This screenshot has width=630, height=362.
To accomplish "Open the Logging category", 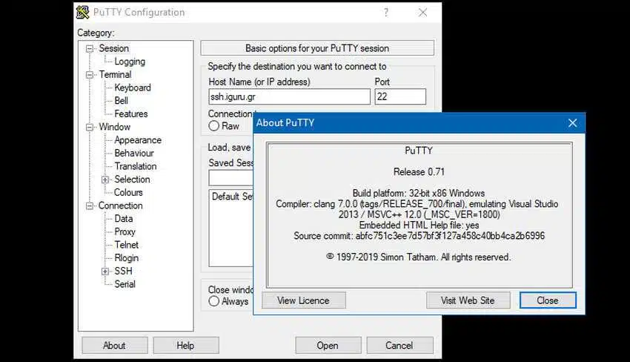I will pyautogui.click(x=130, y=62).
